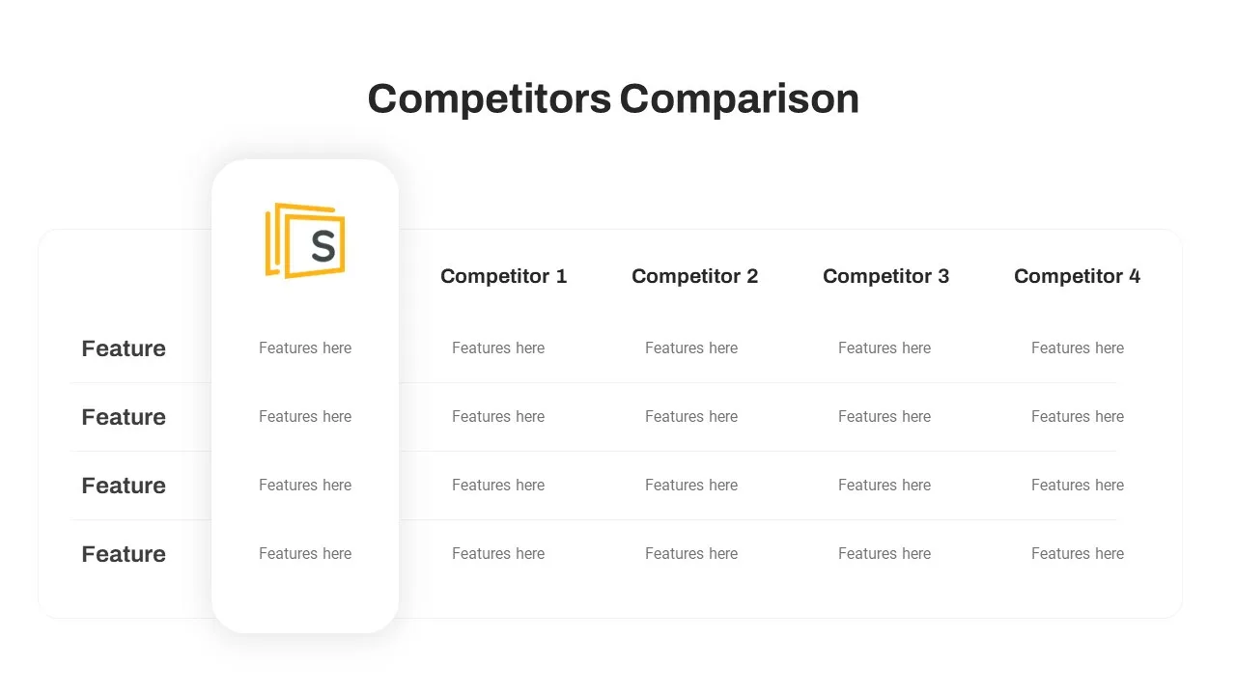Select first-row Features here under Competitor 4
The image size is (1236, 695).
tap(1078, 347)
